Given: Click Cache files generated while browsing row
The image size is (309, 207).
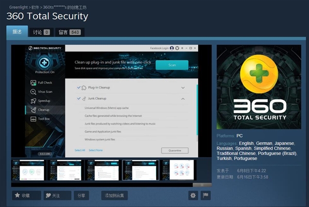Looking at the screenshot, I should (x=134, y=116).
